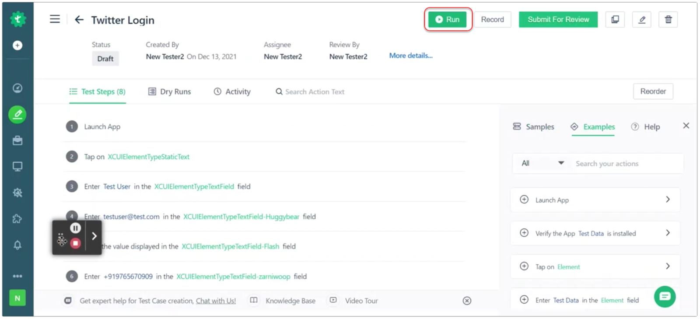Open the Examples tab
Viewport: 700px width, 319px height.
click(593, 126)
